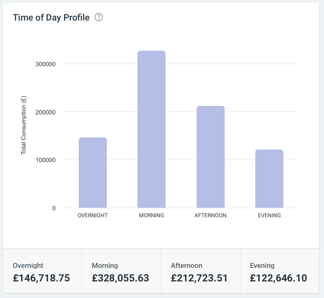Select the MORNING axis label

click(151, 215)
